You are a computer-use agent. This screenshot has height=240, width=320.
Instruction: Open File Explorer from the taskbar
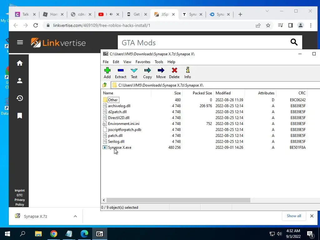38,234
